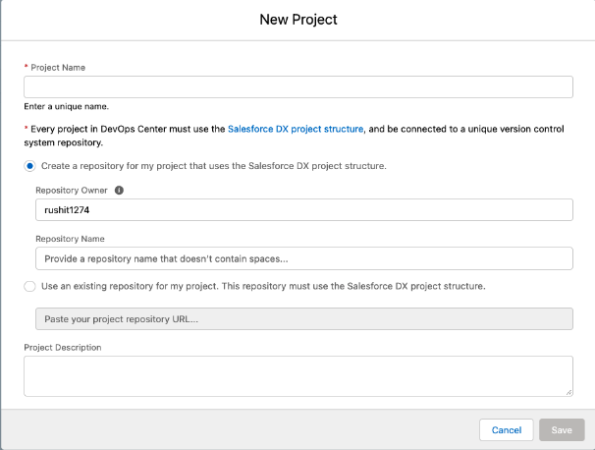This screenshot has width=595, height=450.
Task: Click the Project Description textarea resize handle
Action: tap(568, 392)
